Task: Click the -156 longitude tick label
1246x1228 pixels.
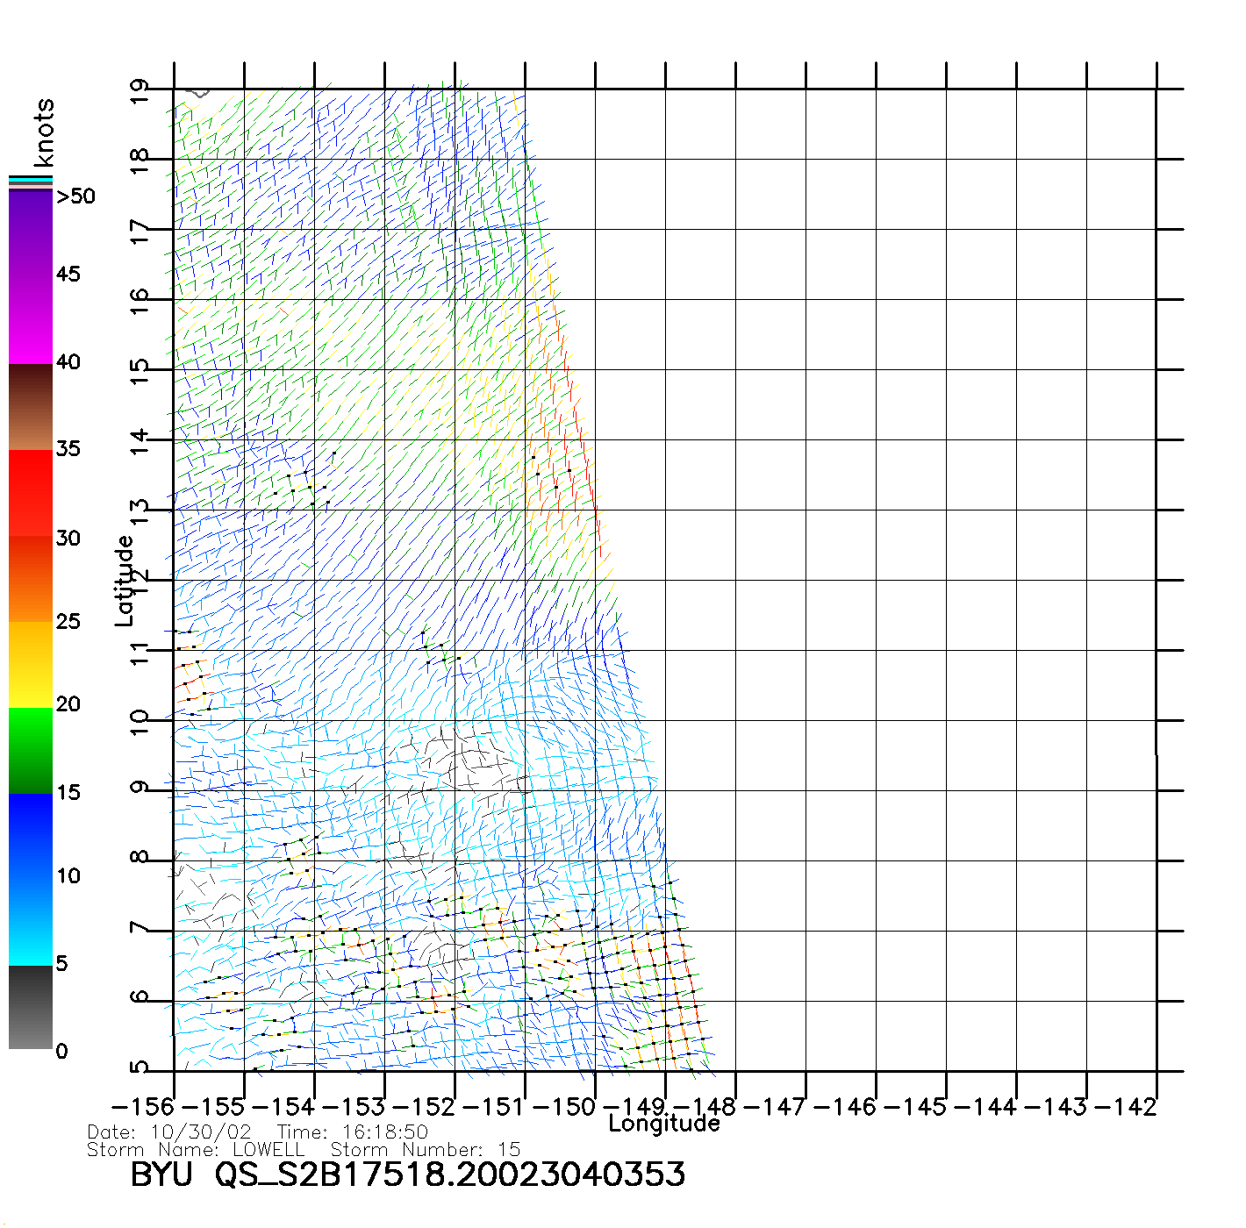Action: (x=143, y=1106)
